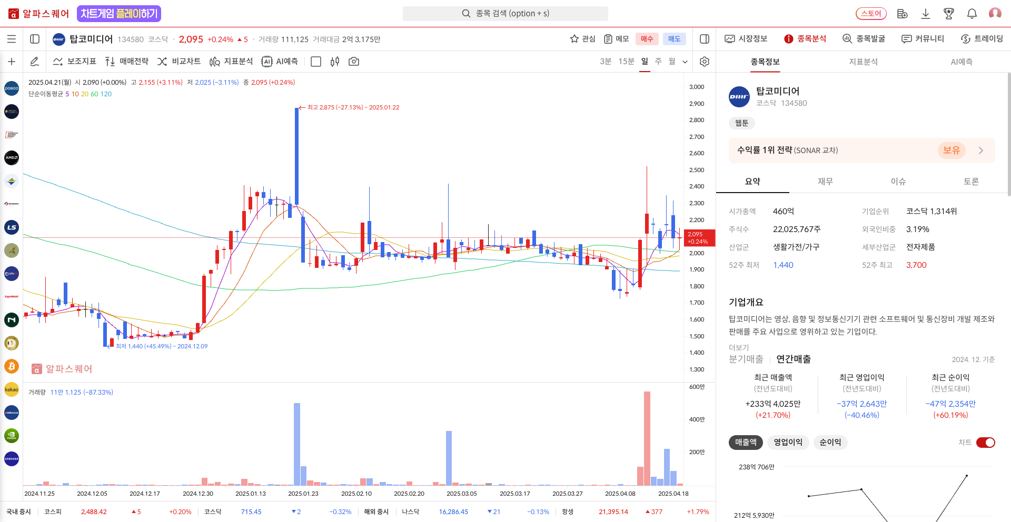This screenshot has width=1011, height=522.
Task: Expand the chart interval dropdown arrow
Action: [685, 62]
